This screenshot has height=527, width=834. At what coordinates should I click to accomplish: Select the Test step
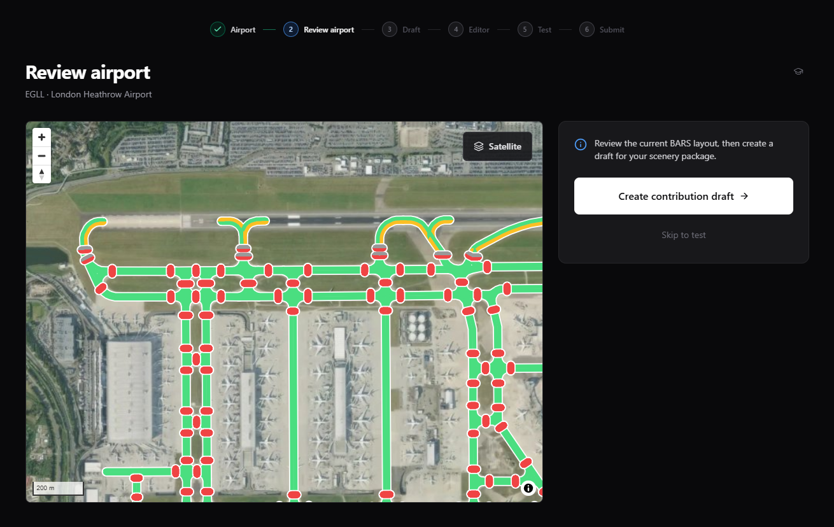coord(535,29)
